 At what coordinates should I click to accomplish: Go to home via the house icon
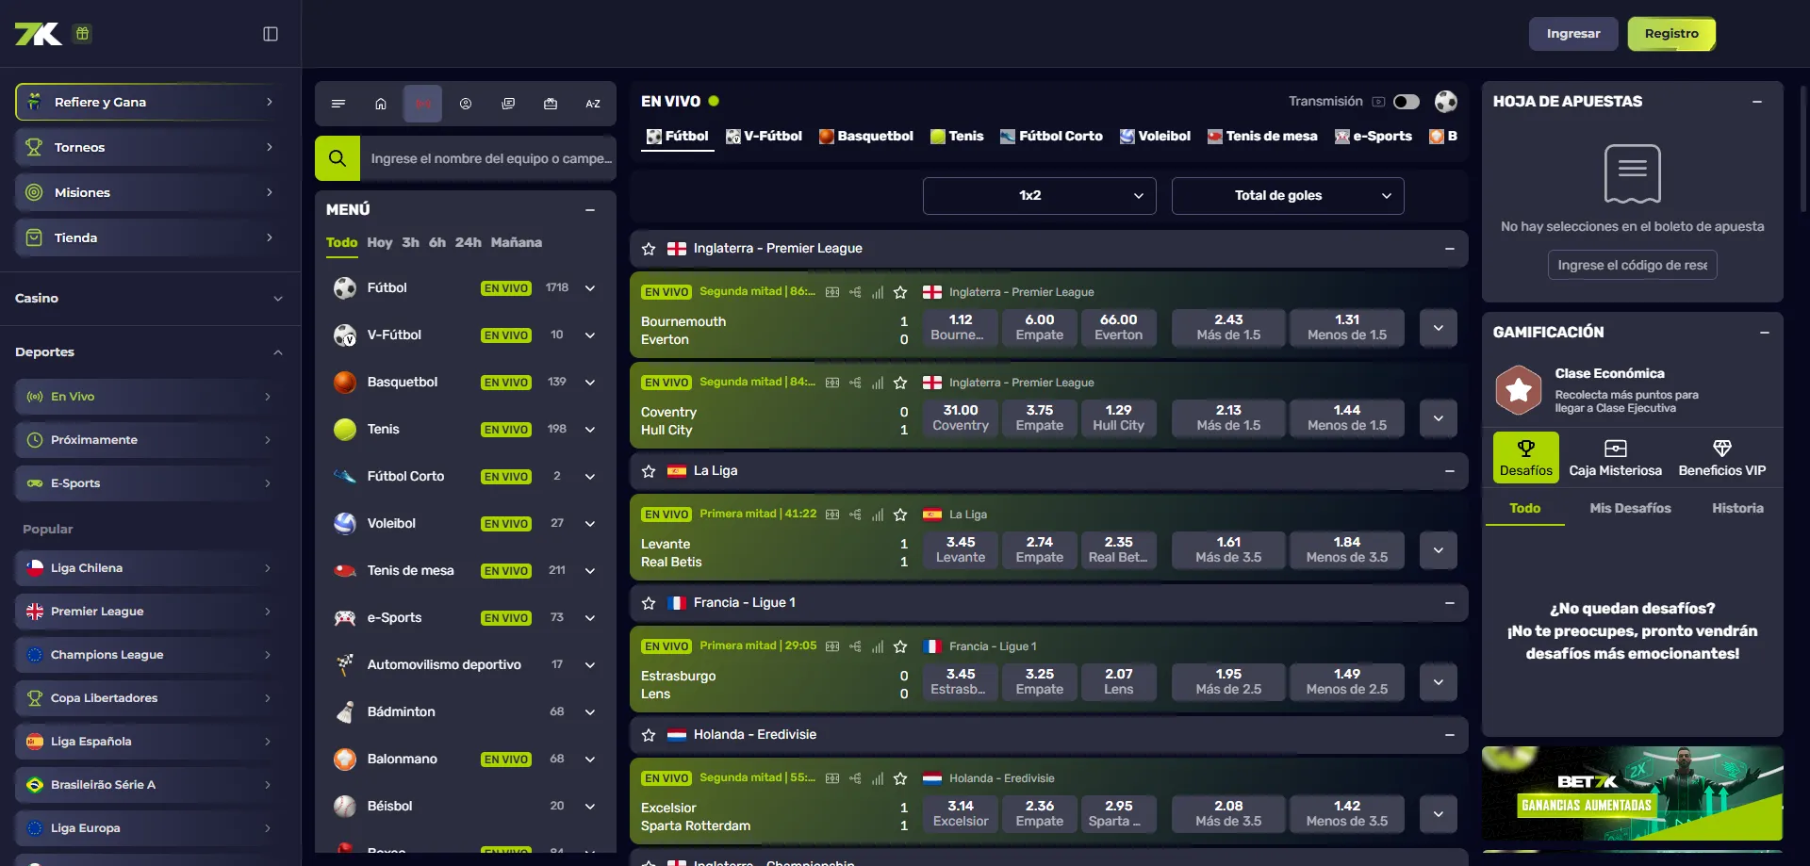tap(381, 104)
